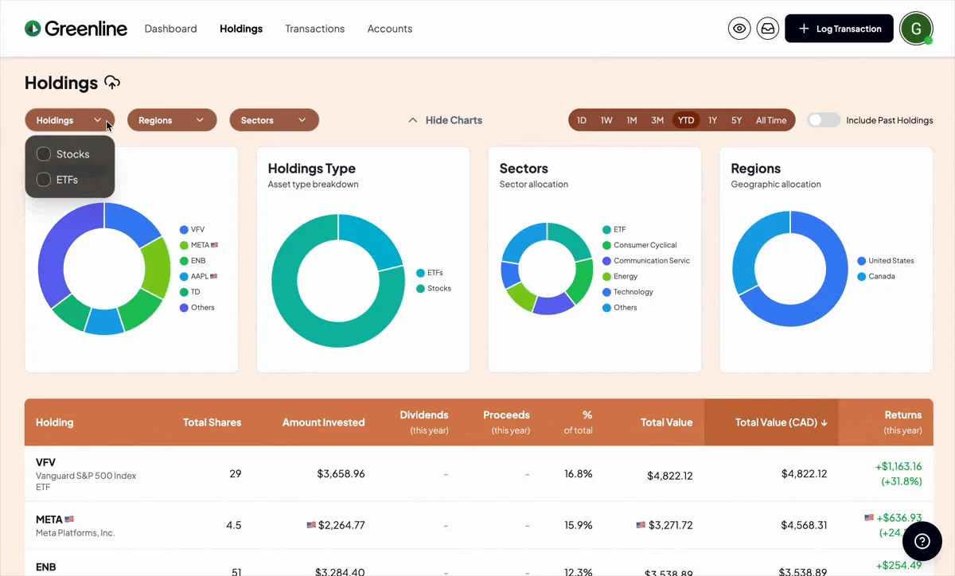Sort by Proceeds column header
This screenshot has width=955, height=576.
tap(506, 422)
